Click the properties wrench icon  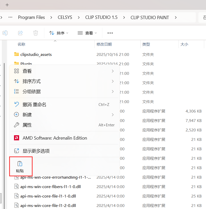point(17,125)
